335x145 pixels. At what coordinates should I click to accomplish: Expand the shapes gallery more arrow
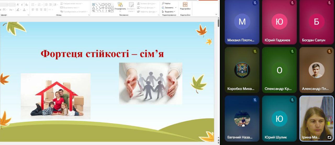tap(112, 11)
